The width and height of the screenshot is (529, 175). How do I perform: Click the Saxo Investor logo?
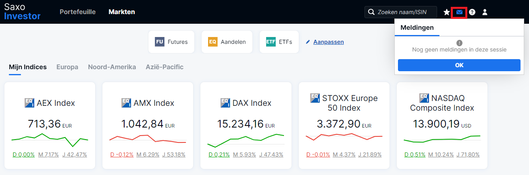coord(22,11)
